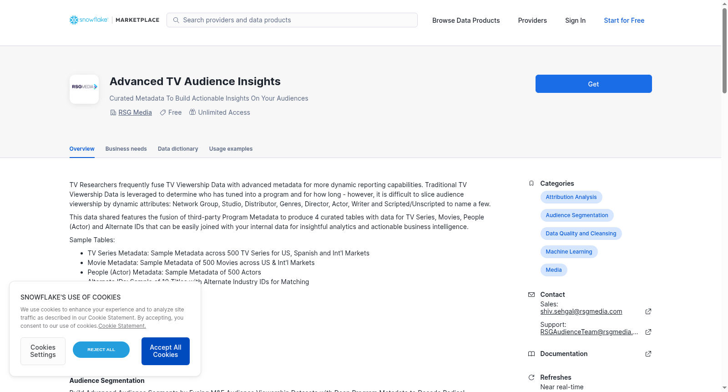Click the 'Contact' heading
This screenshot has height=392, width=728.
552,295
